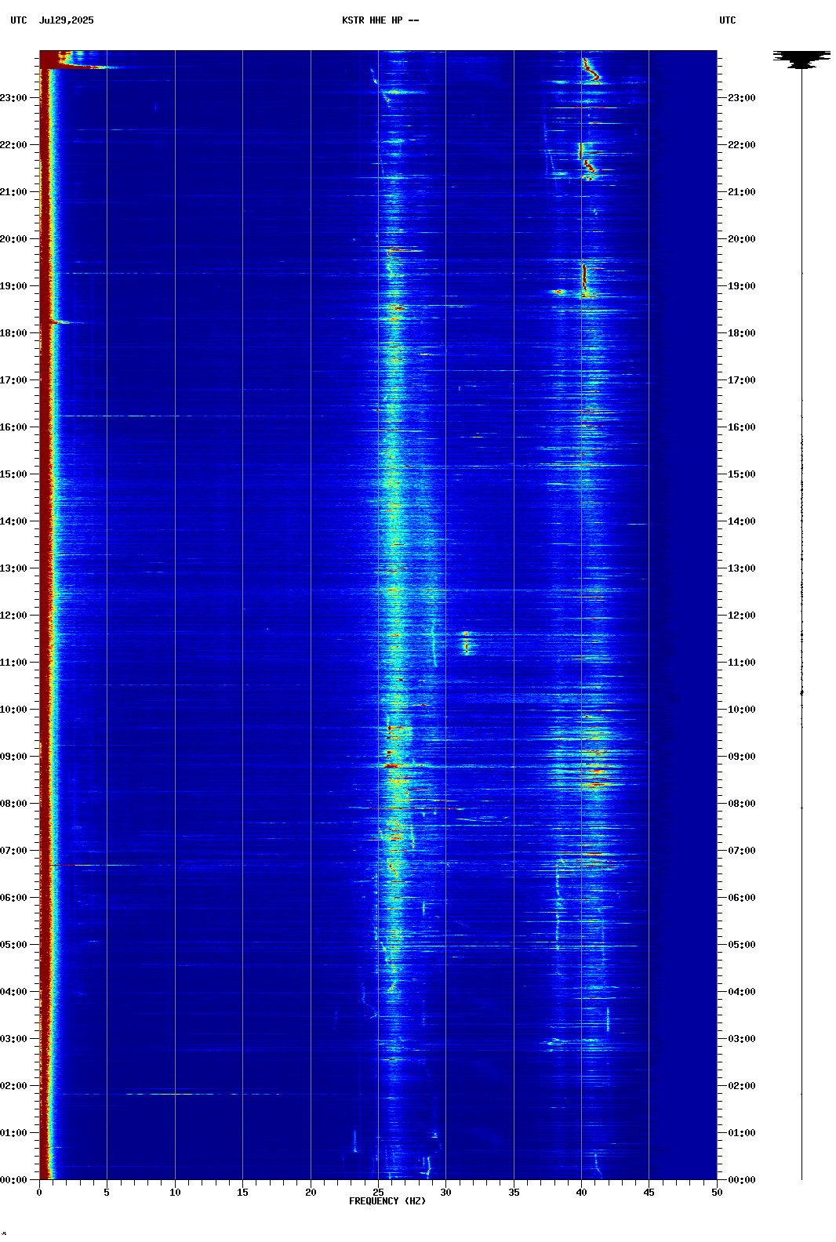Click the station title KSTR HHE HP --
Screen dimensions: 836x1242
(x=380, y=20)
